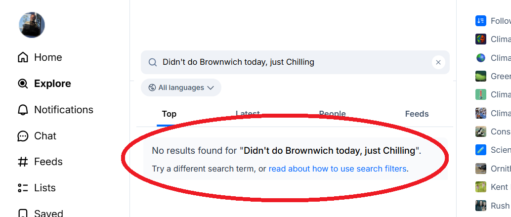Open the Green feed thumbnail

(481, 76)
